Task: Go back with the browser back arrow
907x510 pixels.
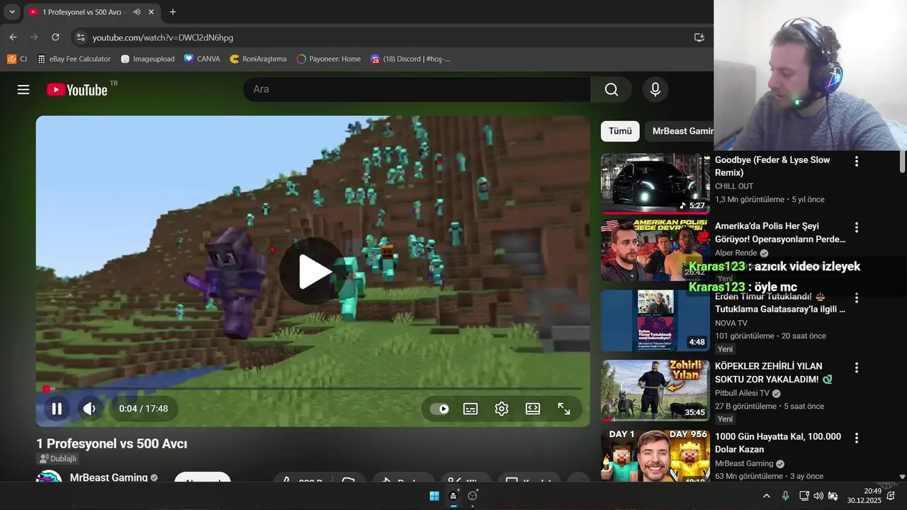Action: coord(13,37)
